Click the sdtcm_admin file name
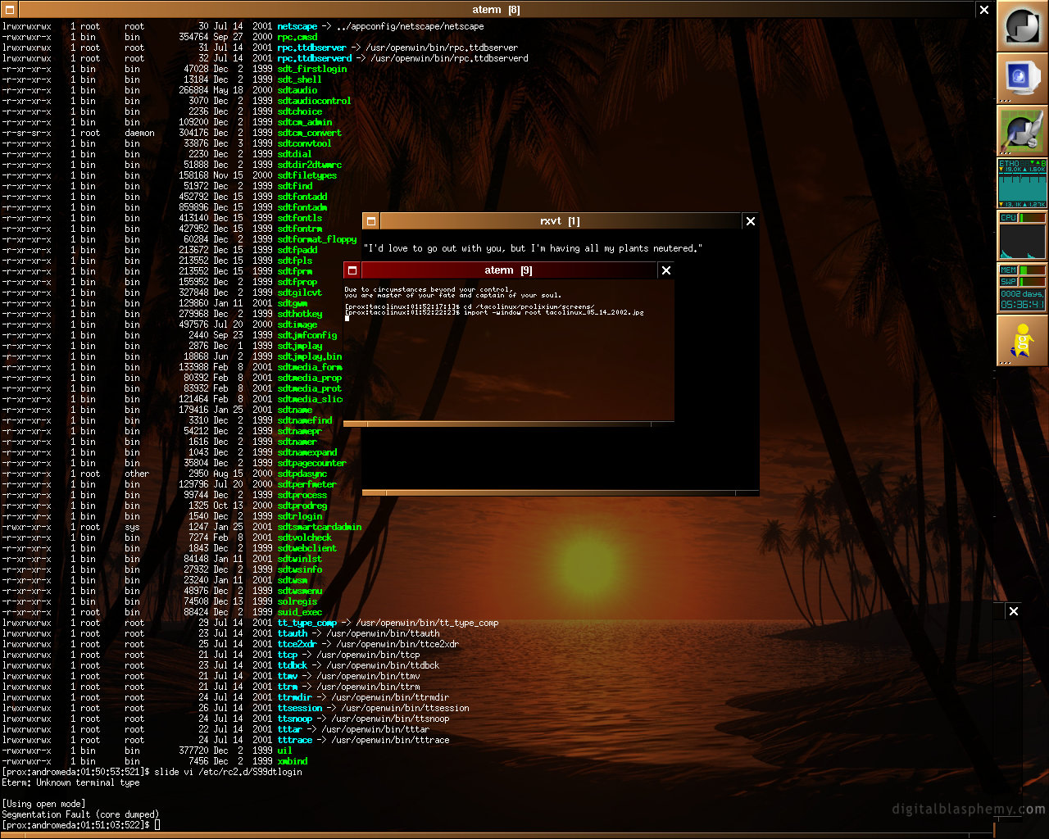The width and height of the screenshot is (1049, 839). point(305,122)
